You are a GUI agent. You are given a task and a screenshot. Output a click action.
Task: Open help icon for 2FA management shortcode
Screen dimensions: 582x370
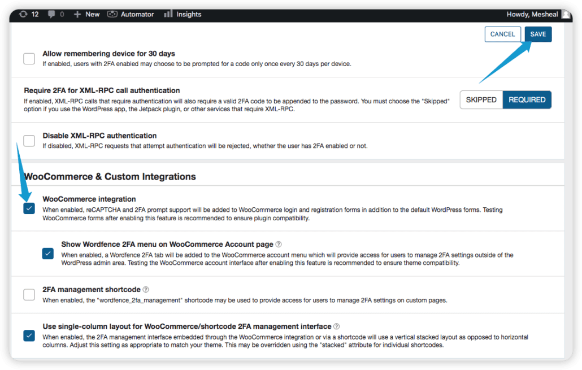[x=146, y=289]
